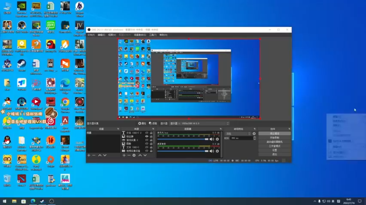The image size is (366, 205).
Task: Show hidden icons chevron in system tray
Action: coord(315,201)
